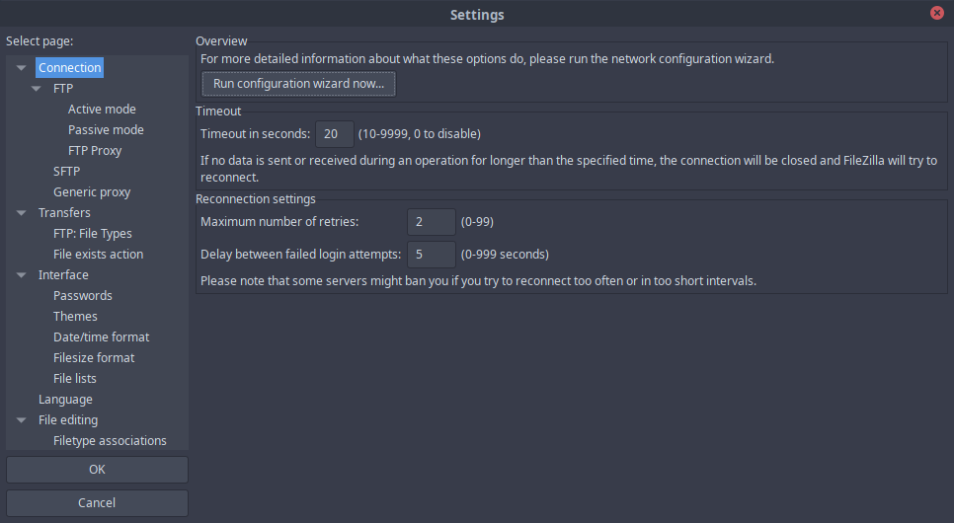Collapse the Interface section arrow
Image resolution: width=954 pixels, height=523 pixels.
coord(22,275)
